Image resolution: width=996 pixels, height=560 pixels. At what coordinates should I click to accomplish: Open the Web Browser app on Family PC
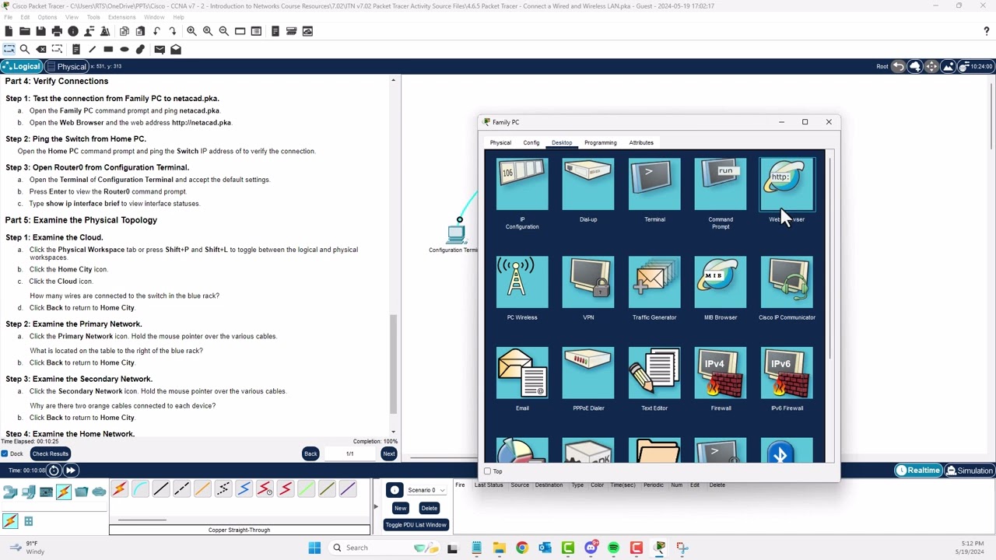(x=787, y=185)
